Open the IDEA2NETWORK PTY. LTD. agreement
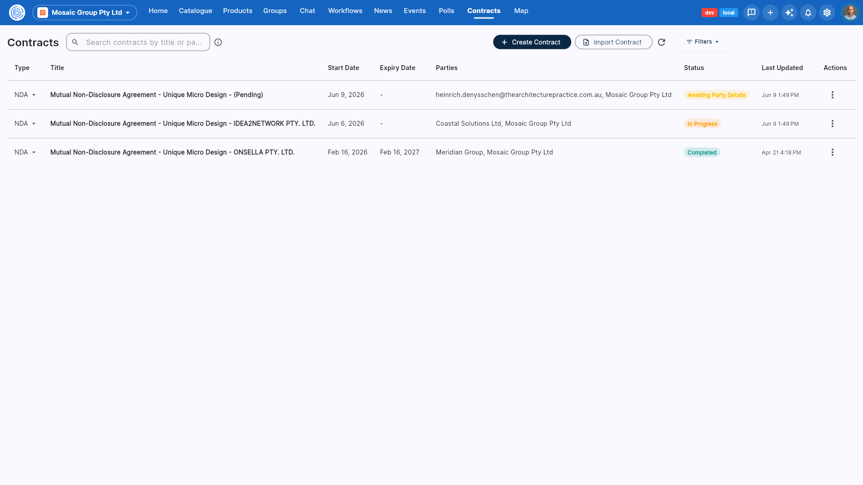 182,123
